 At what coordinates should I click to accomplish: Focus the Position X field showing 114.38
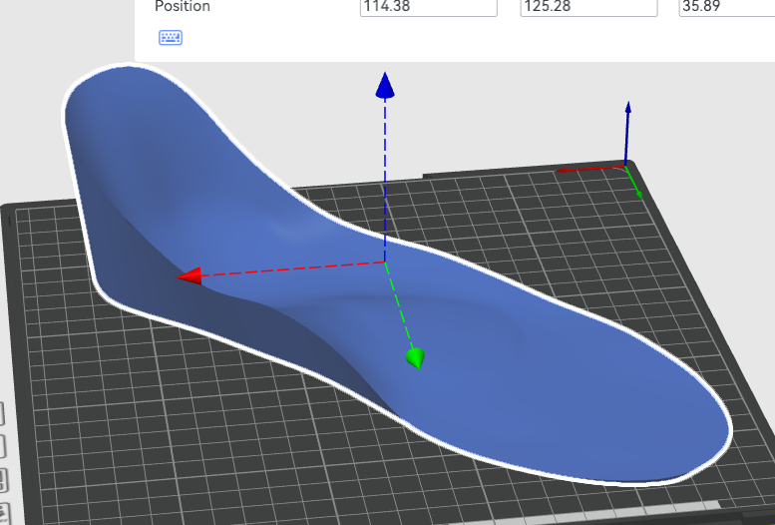coord(428,7)
